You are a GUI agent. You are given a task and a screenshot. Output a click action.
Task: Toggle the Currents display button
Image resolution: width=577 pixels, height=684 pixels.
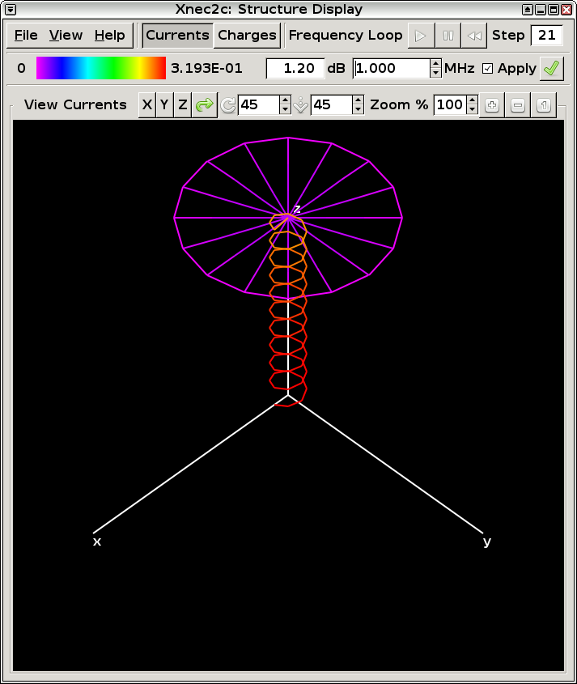pos(177,36)
